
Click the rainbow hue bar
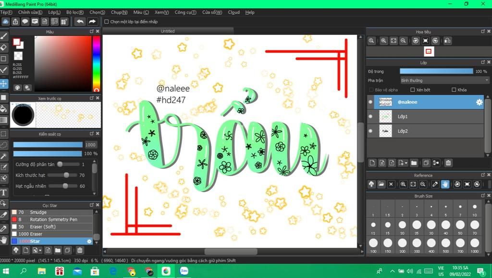96,63
